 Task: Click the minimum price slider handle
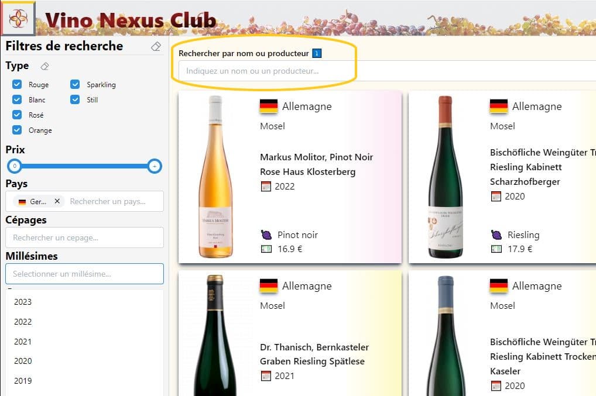point(15,166)
